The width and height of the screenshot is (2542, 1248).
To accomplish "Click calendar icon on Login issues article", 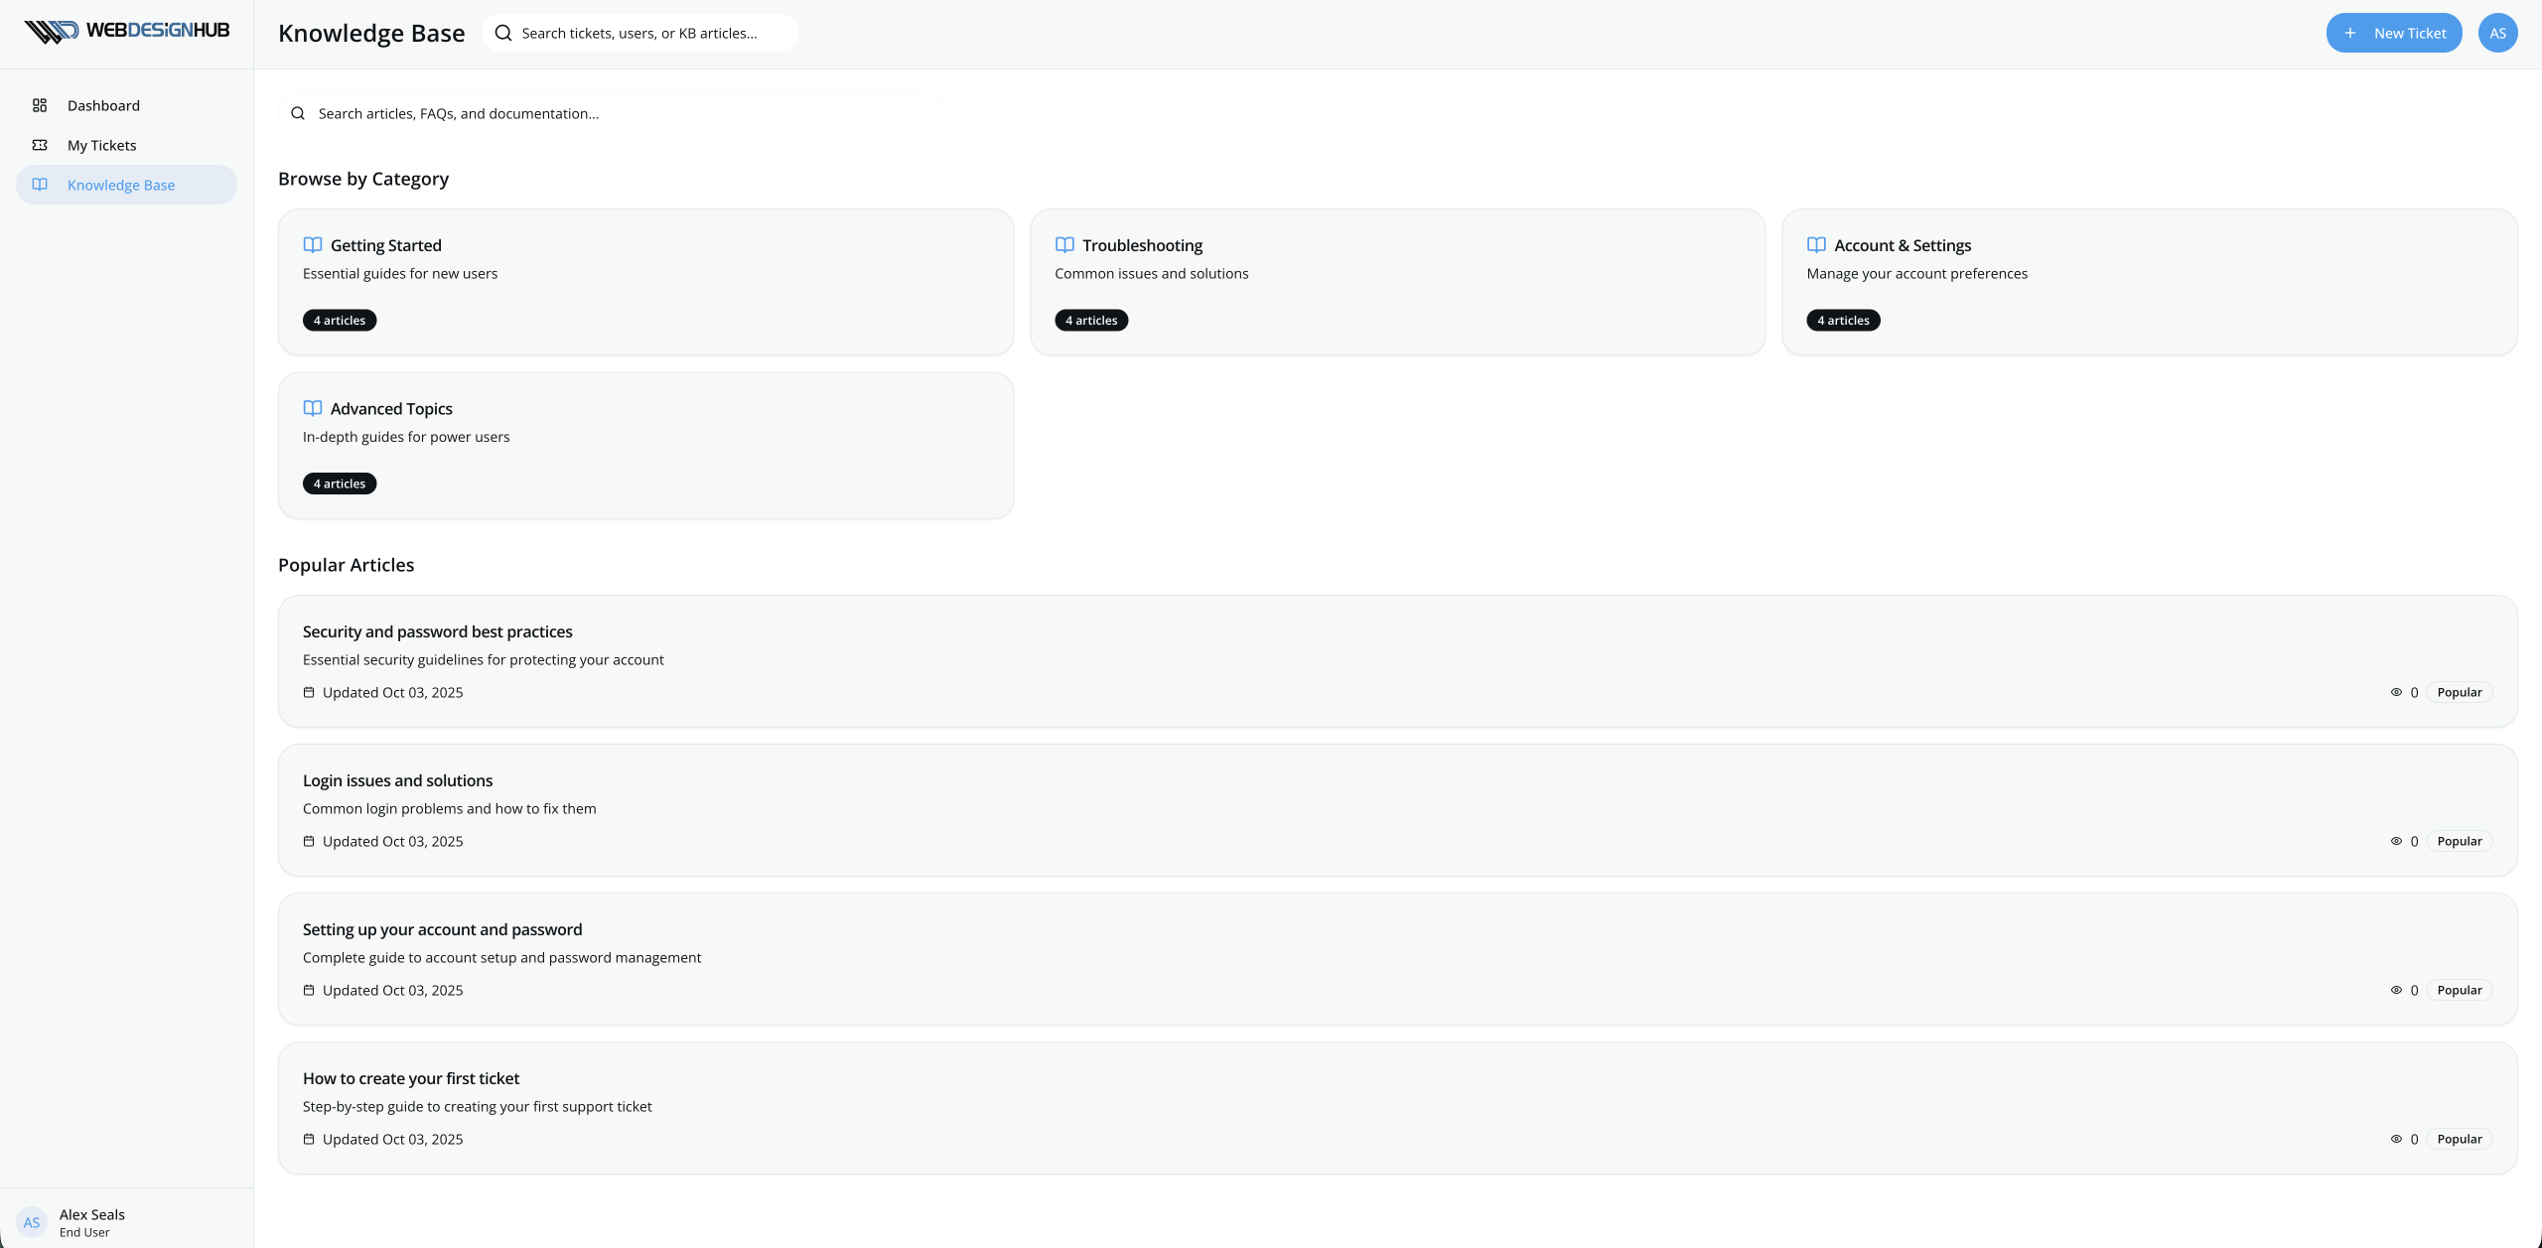I will tap(309, 841).
